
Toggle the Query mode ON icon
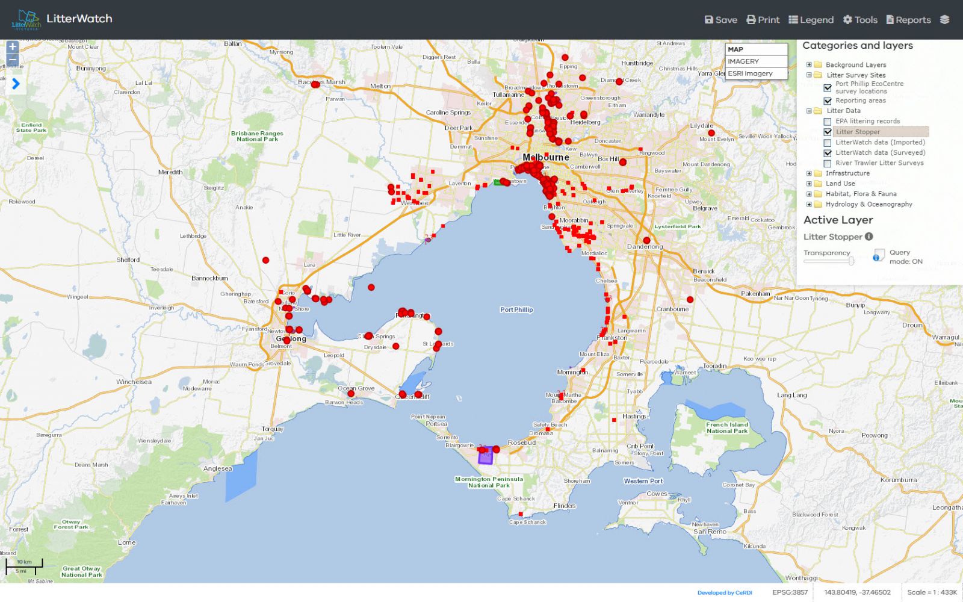(879, 255)
